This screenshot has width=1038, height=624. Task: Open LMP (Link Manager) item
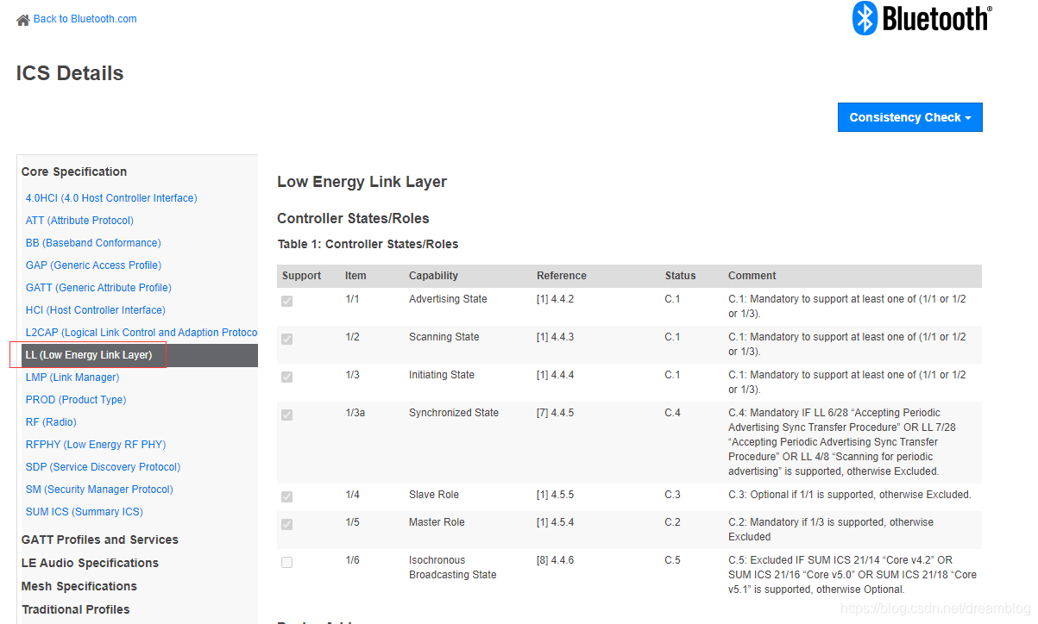point(72,378)
